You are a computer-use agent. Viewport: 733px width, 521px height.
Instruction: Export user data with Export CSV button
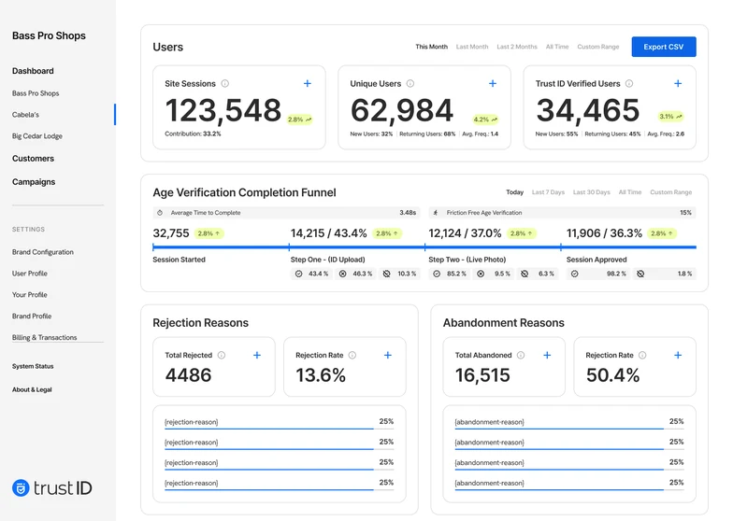[x=664, y=47]
